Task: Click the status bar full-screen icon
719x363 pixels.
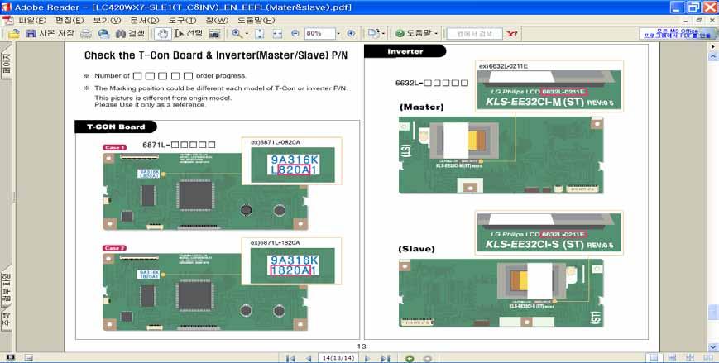Action: click(11, 357)
